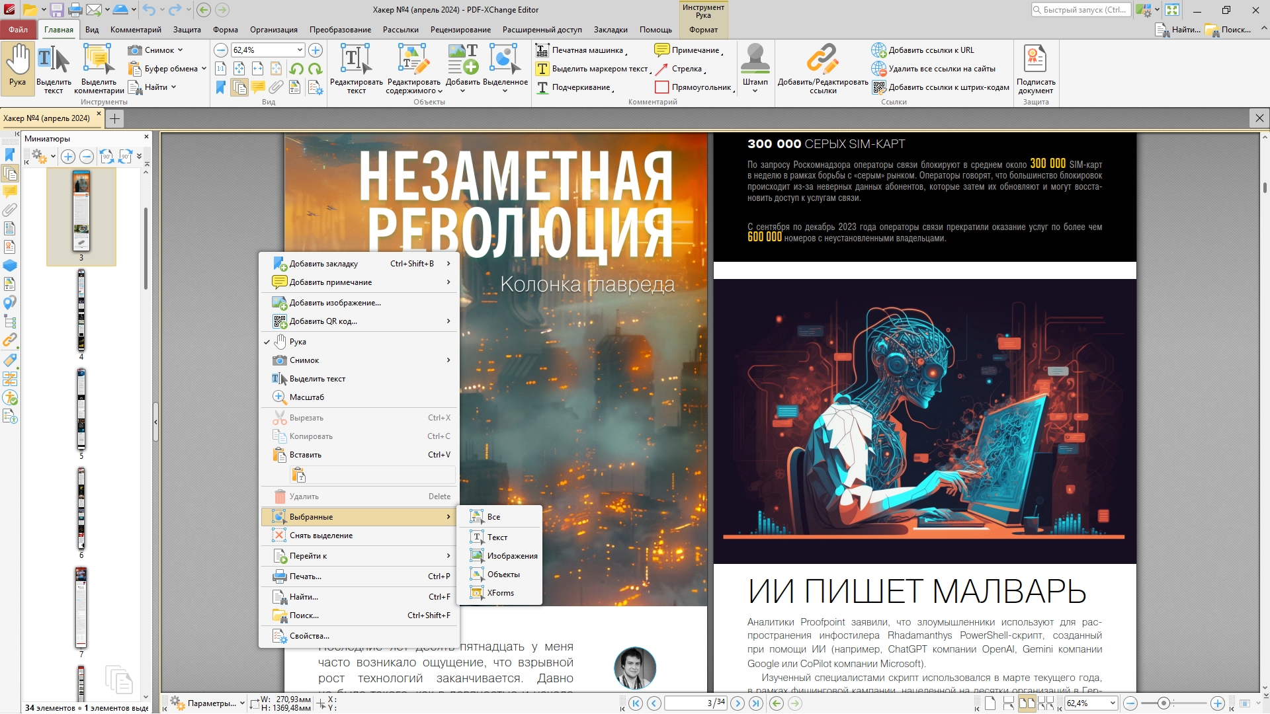Open the 62,4% zoom dropdown in ribbon
Image resolution: width=1270 pixels, height=714 pixels.
click(x=300, y=50)
